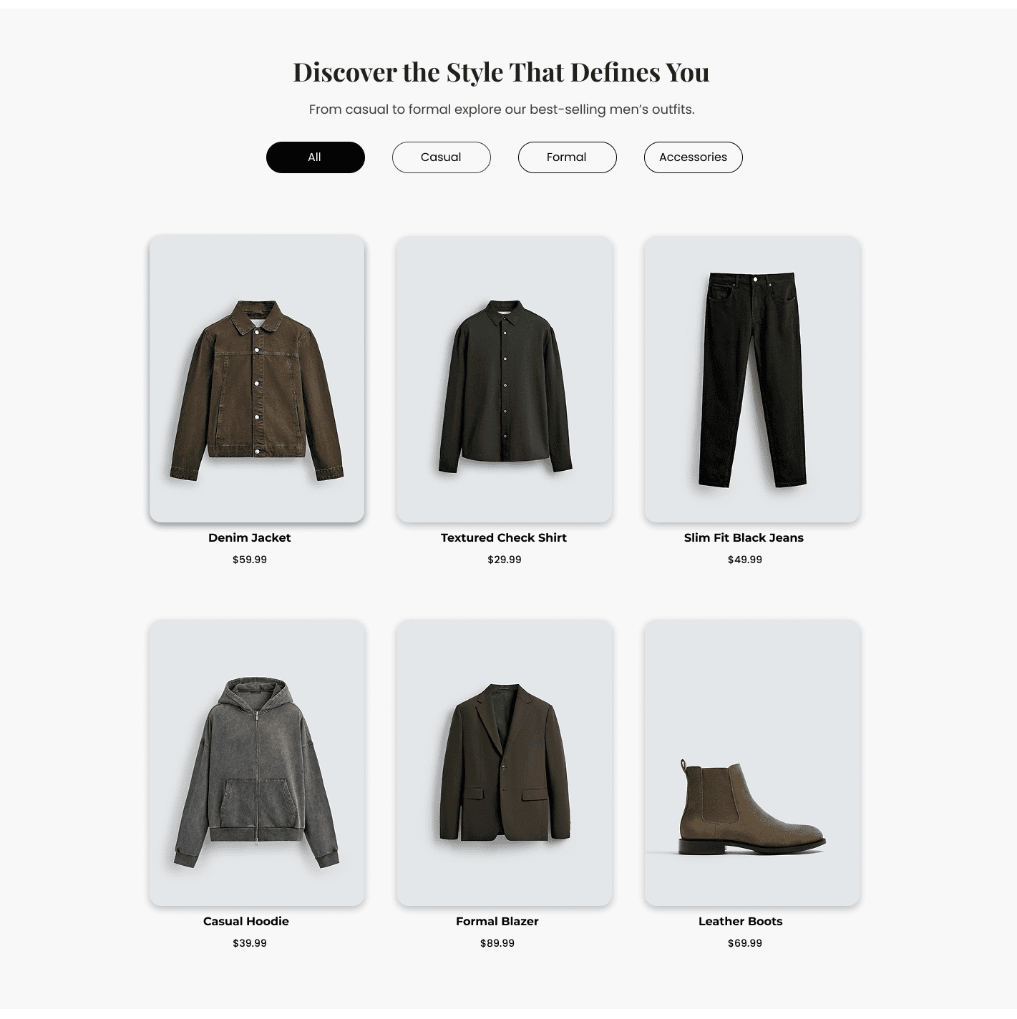
Task: Open the Slim Fit Black Jeans title link
Action: pos(744,537)
